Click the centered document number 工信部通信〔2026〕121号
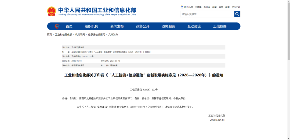Viewport: 290px width, 140px height. [x=144, y=90]
